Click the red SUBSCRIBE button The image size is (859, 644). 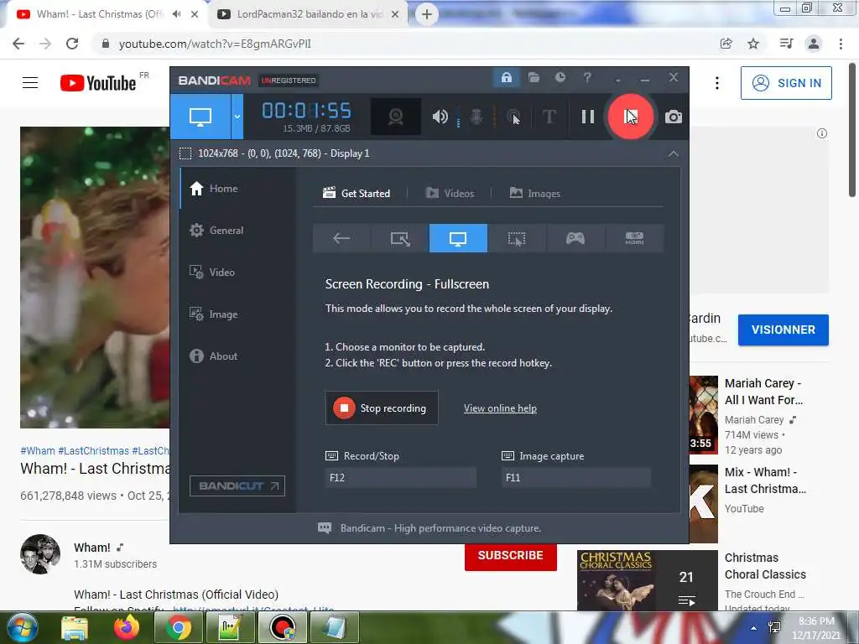511,556
